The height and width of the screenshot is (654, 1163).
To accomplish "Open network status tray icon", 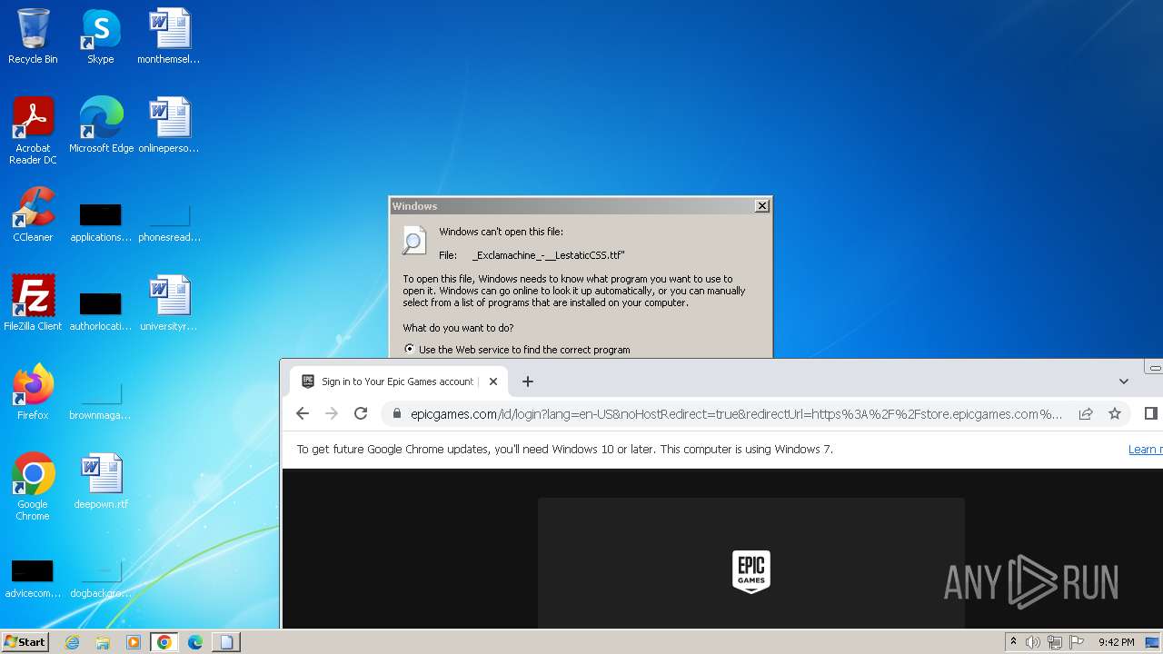I will pyautogui.click(x=1055, y=642).
